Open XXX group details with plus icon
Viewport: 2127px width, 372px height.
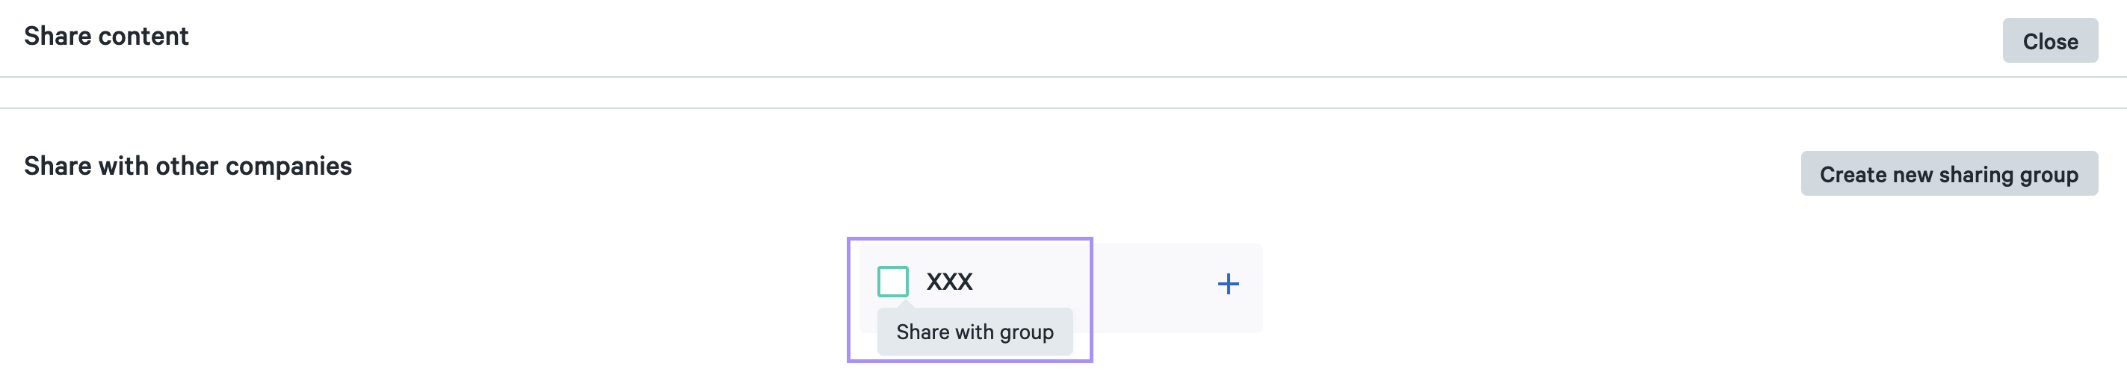1228,284
